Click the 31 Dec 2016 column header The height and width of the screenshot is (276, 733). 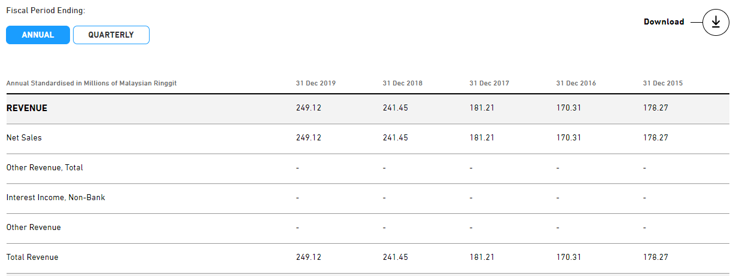coord(576,84)
